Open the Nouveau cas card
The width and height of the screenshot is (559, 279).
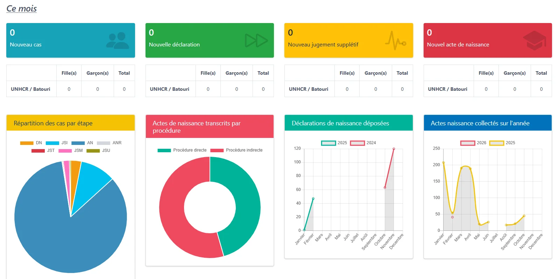pos(71,41)
